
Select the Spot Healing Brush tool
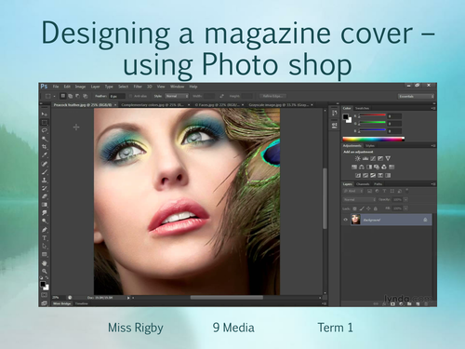(45, 164)
